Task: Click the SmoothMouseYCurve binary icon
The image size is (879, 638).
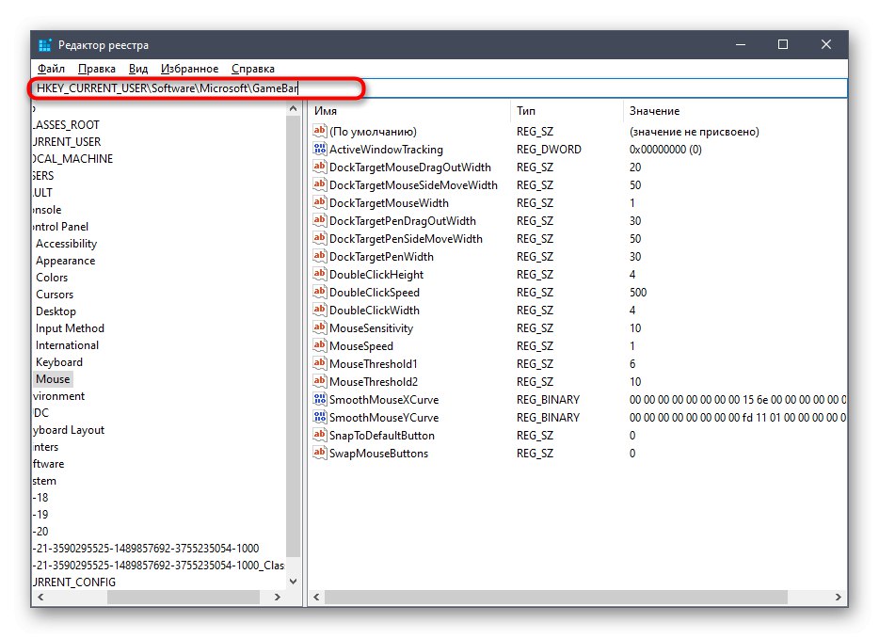Action: click(320, 418)
